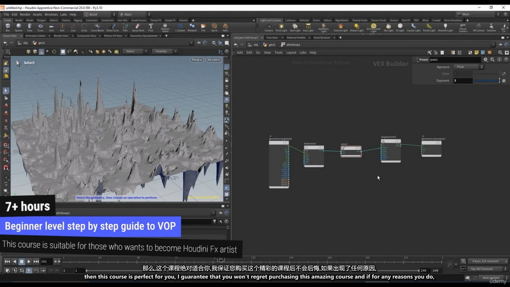Add a Camera from the shelf

point(269,28)
